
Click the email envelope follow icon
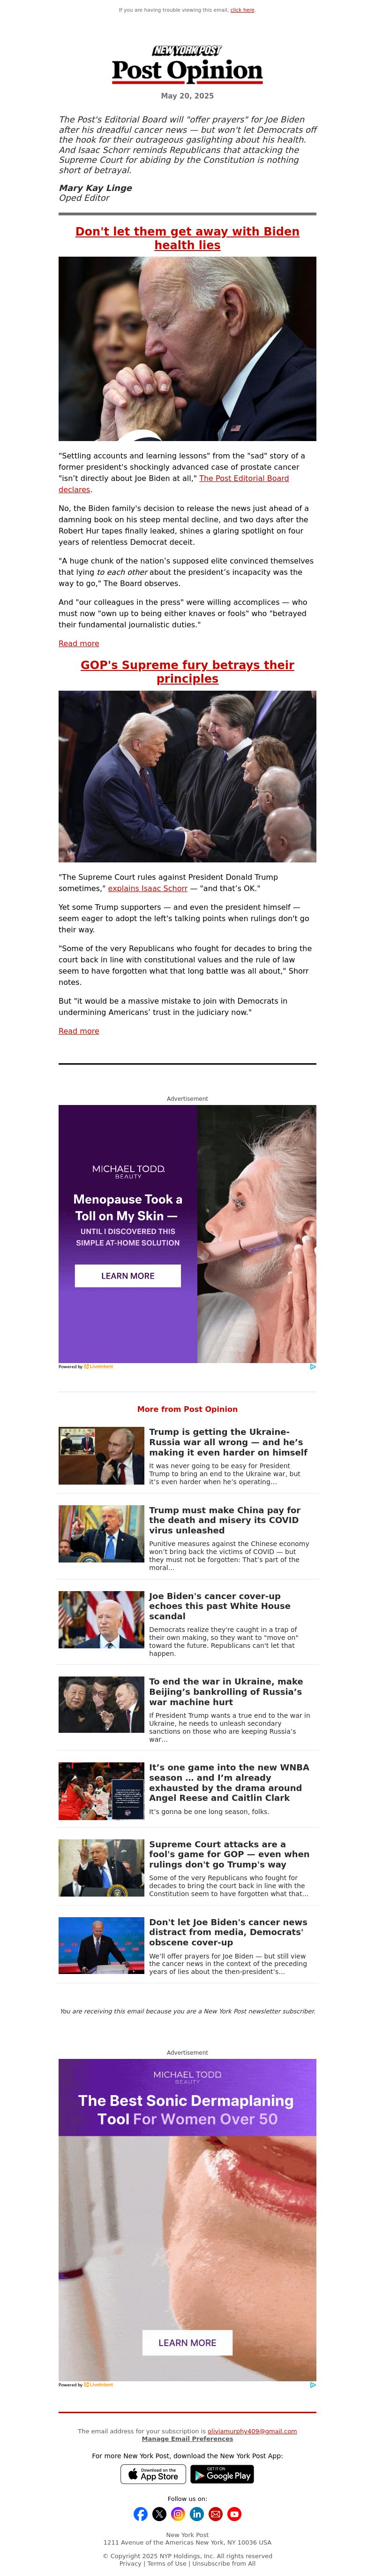pyautogui.click(x=215, y=2514)
